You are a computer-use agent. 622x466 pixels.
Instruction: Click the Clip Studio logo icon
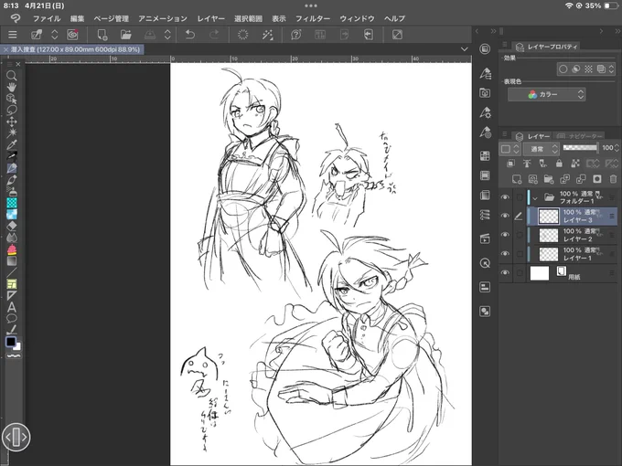click(x=72, y=35)
